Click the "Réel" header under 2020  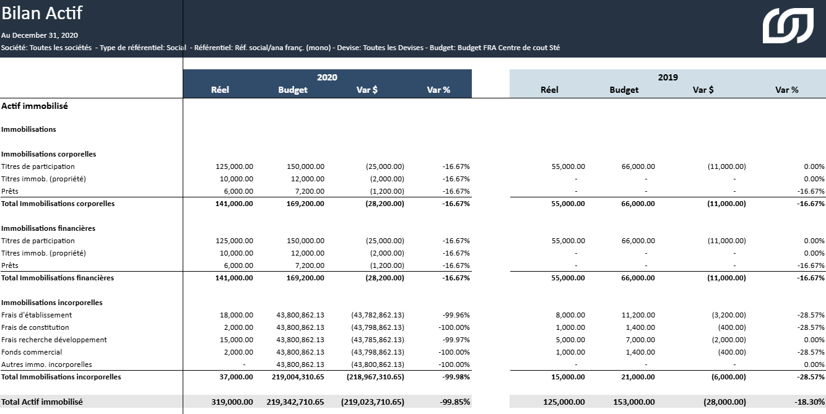pos(220,90)
